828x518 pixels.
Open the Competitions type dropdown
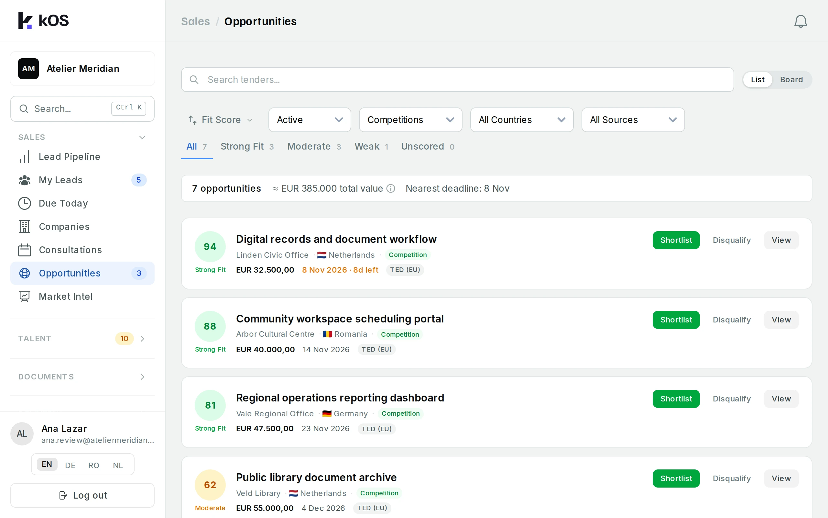pos(410,120)
